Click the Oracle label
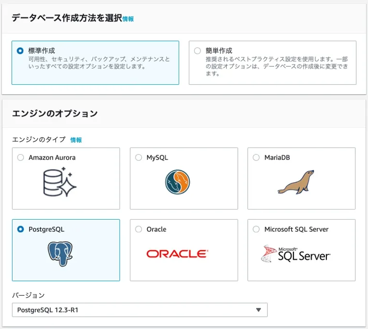The height and width of the screenshot is (329, 368). [156, 229]
